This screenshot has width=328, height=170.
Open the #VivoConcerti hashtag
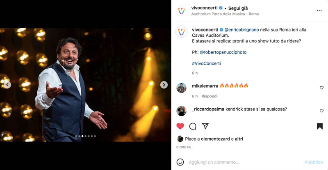pyautogui.click(x=206, y=63)
